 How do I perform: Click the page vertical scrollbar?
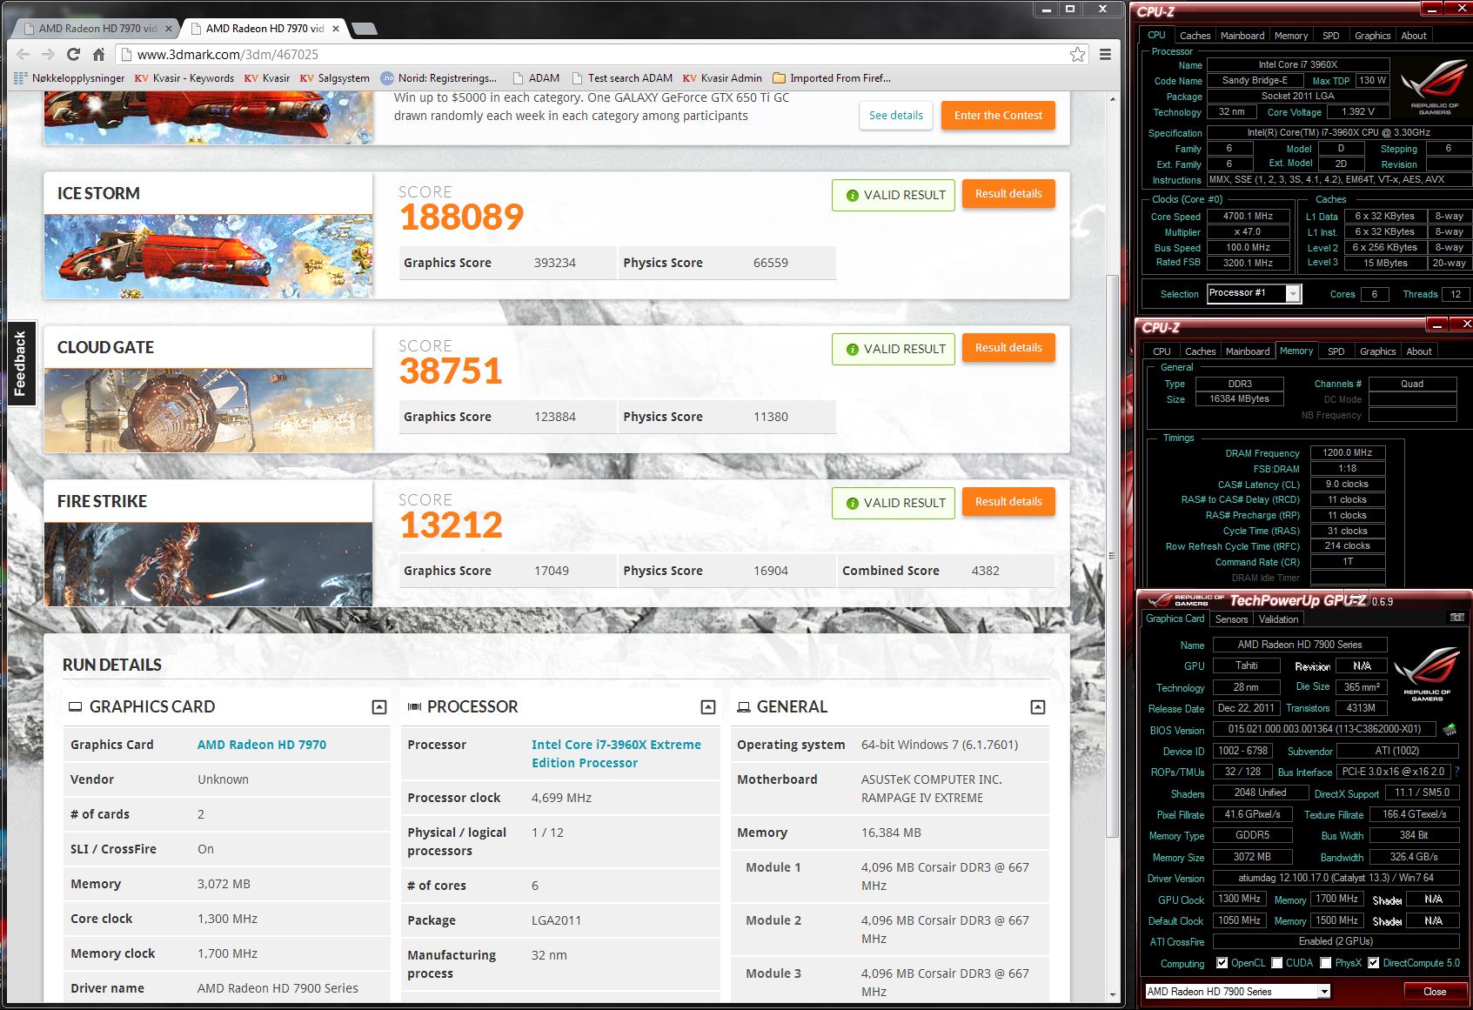(x=1112, y=557)
